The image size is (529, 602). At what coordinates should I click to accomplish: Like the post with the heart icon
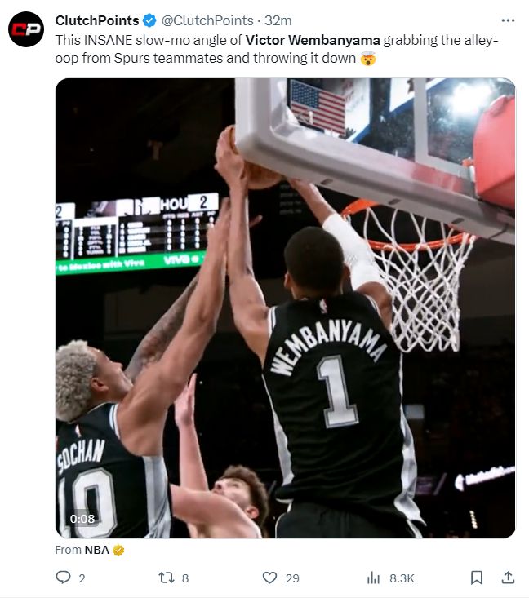pos(269,578)
